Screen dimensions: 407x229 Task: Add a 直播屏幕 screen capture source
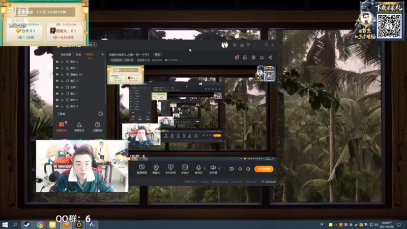142,169
